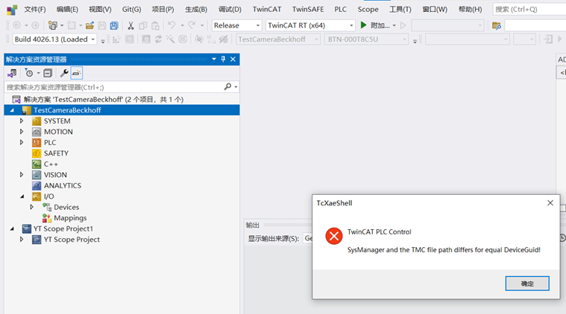Click the Open File folder icon
566x314 pixels.
(x=89, y=25)
